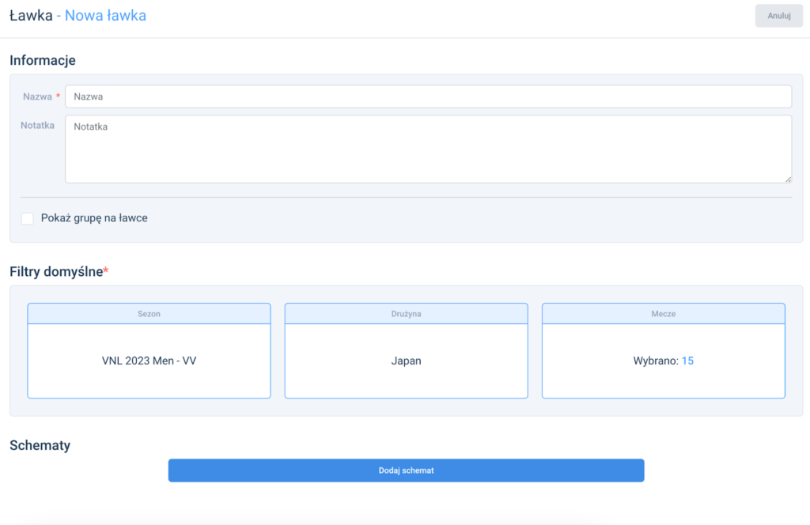Click the blue number 15 in Mecze

click(687, 361)
